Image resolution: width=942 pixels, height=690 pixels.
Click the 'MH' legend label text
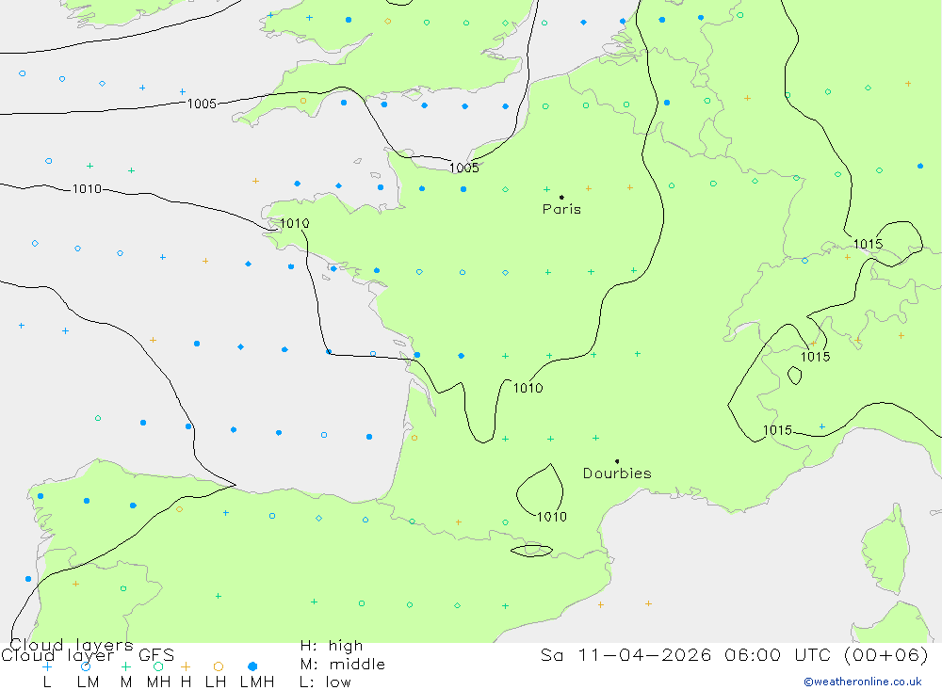[x=158, y=682]
